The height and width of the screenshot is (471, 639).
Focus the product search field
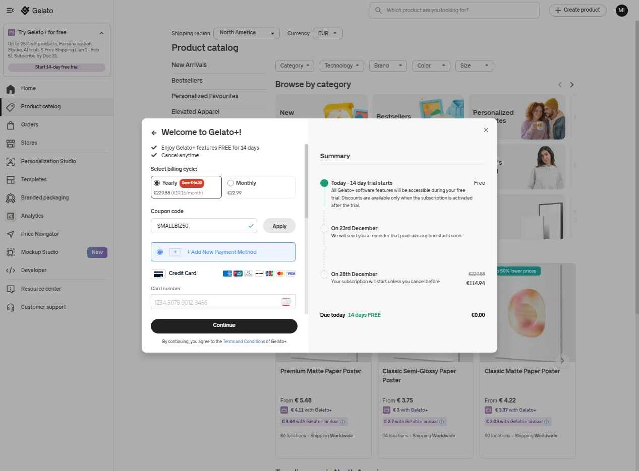coord(454,11)
